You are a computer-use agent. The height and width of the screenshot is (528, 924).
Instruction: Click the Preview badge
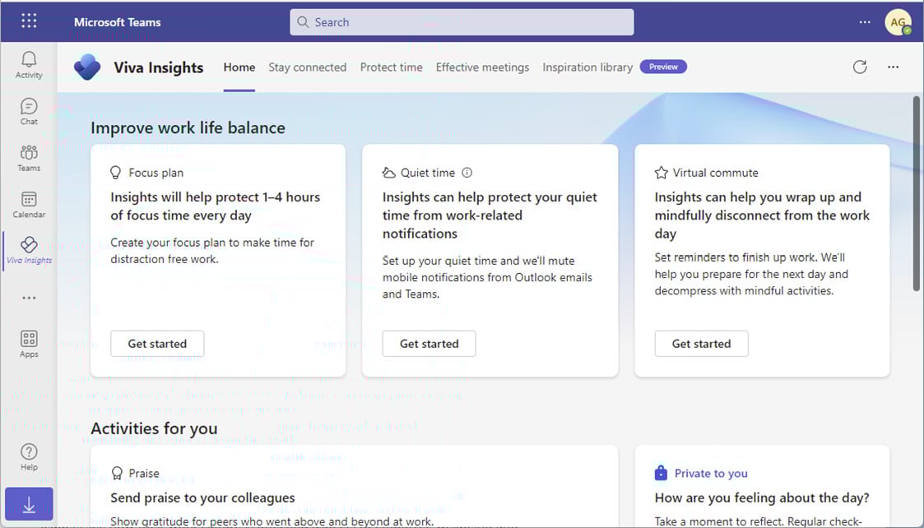[x=663, y=67]
